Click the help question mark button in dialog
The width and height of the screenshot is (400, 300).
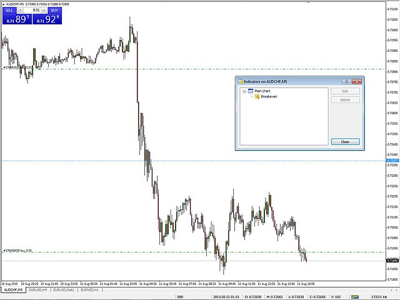pos(346,81)
